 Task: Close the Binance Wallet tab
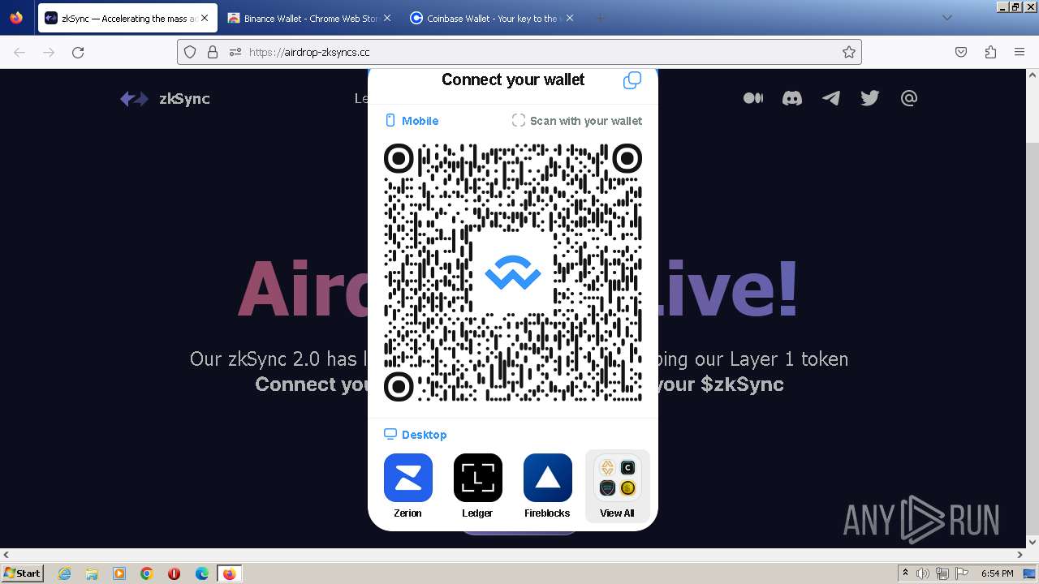387,18
